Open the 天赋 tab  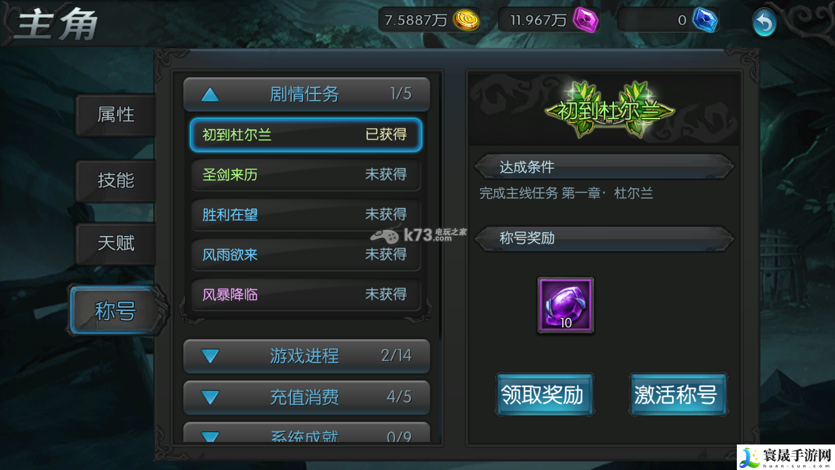pyautogui.click(x=115, y=244)
